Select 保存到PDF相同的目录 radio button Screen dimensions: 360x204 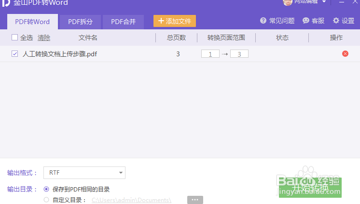(46, 190)
